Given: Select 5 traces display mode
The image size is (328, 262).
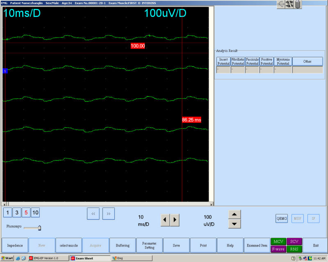Looking at the screenshot, I should pyautogui.click(x=26, y=213).
